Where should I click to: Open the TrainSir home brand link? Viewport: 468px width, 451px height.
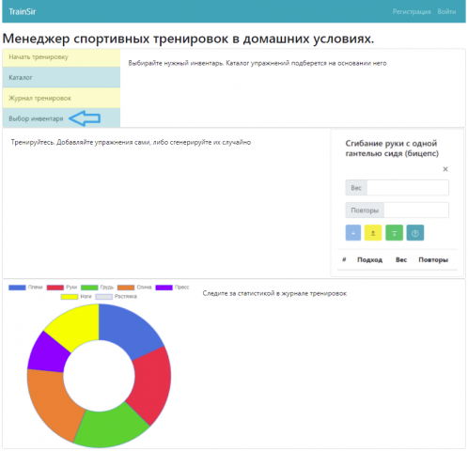(x=23, y=12)
